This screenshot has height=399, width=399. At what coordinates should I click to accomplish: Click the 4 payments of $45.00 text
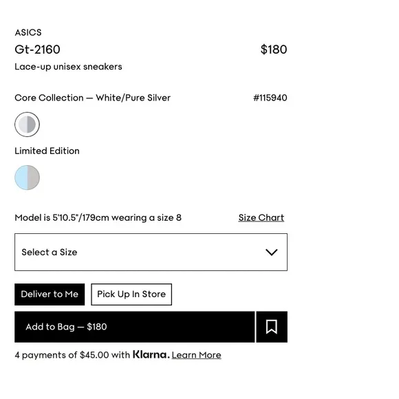[72, 355]
